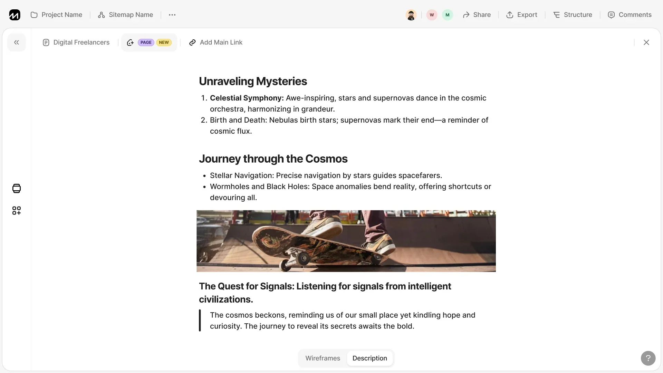The width and height of the screenshot is (663, 373).
Task: Share the sitemap
Action: point(477,15)
